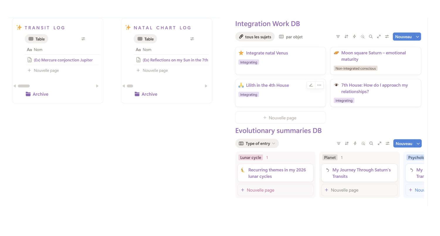The image size is (440, 236).
Task: Select Table view in Transit Log
Action: click(37, 39)
